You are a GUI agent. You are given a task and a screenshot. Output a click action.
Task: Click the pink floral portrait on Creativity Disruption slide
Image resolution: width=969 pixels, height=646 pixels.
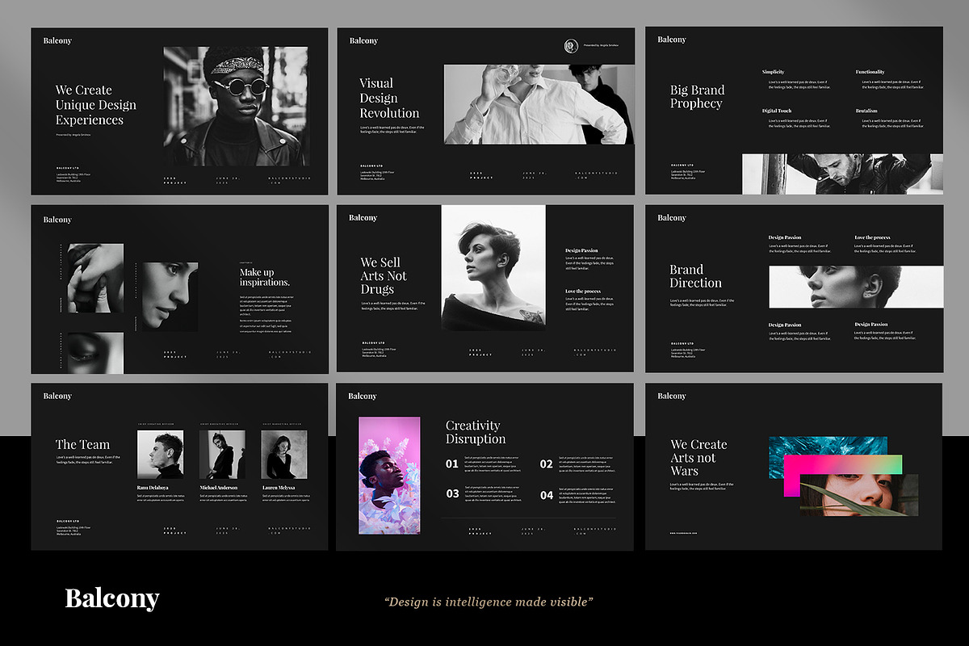(389, 476)
